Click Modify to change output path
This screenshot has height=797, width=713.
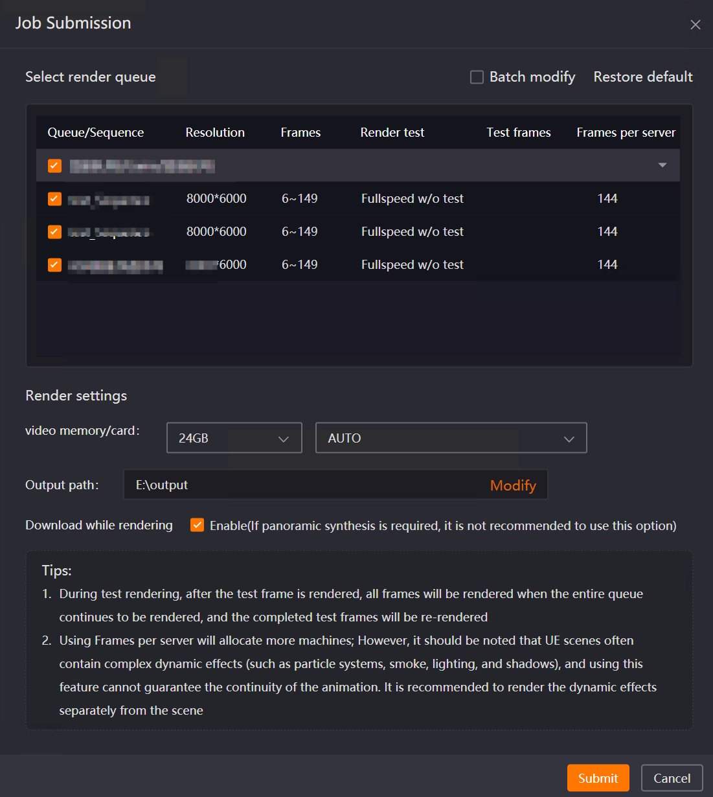click(x=513, y=485)
